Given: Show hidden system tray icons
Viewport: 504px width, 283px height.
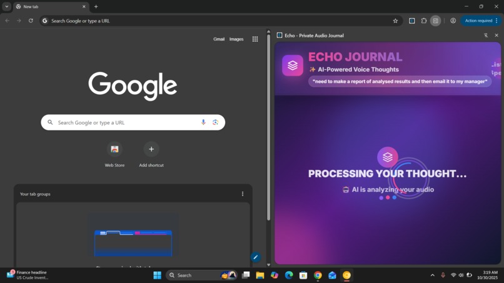Looking at the screenshot, I should click(433, 276).
